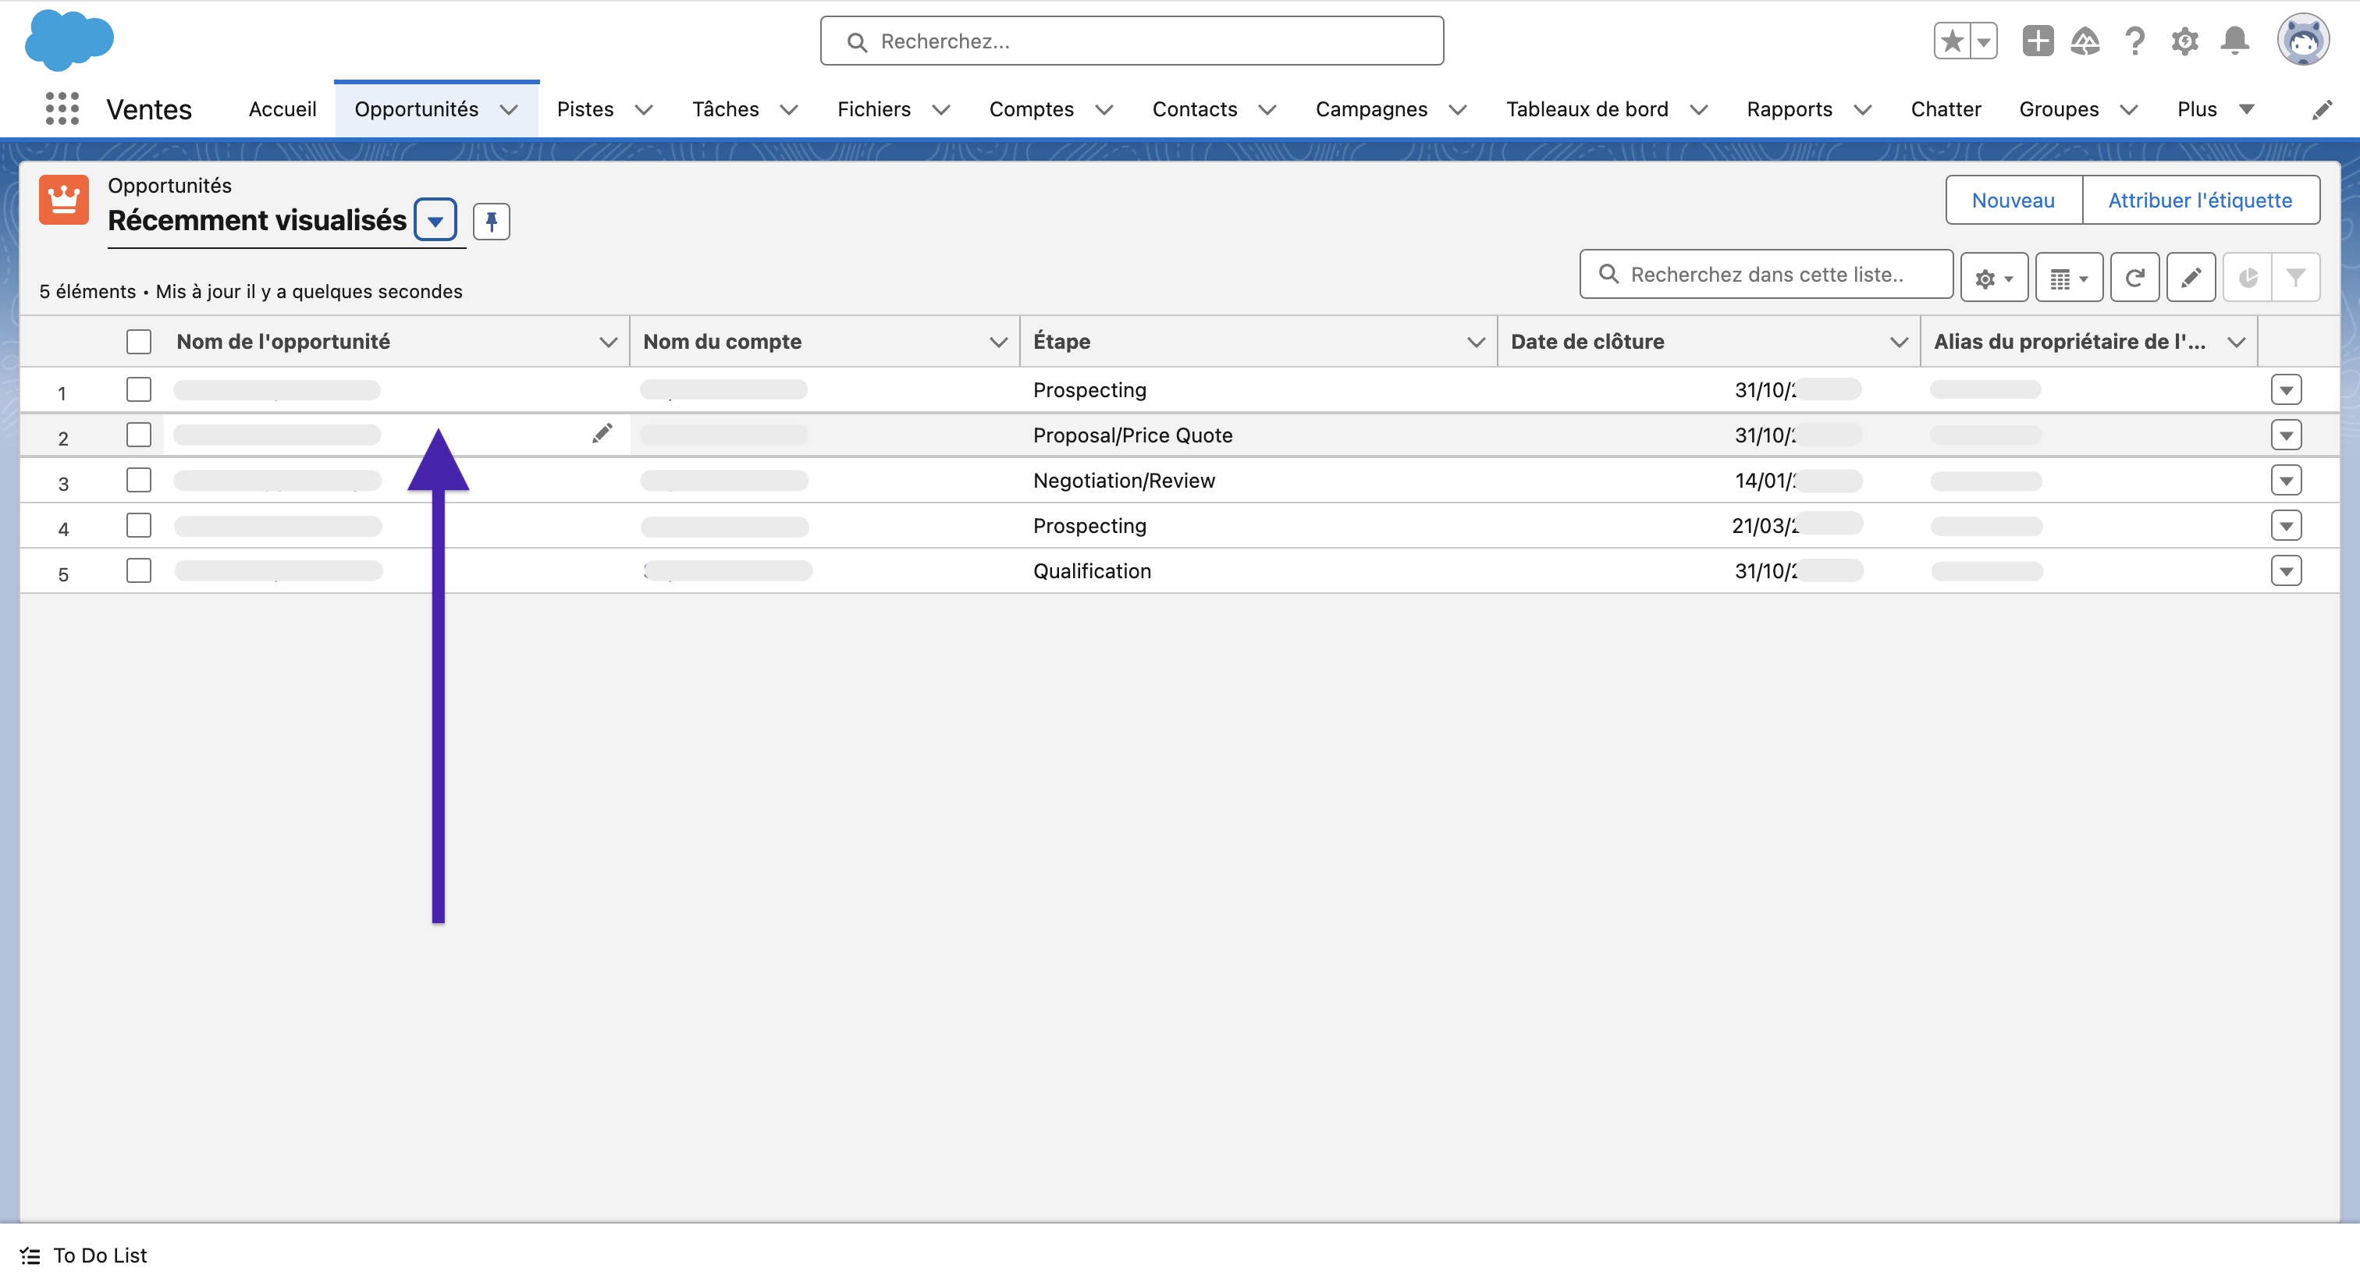The height and width of the screenshot is (1286, 2360).
Task: Edit opportunity name in row 2
Action: [x=602, y=433]
